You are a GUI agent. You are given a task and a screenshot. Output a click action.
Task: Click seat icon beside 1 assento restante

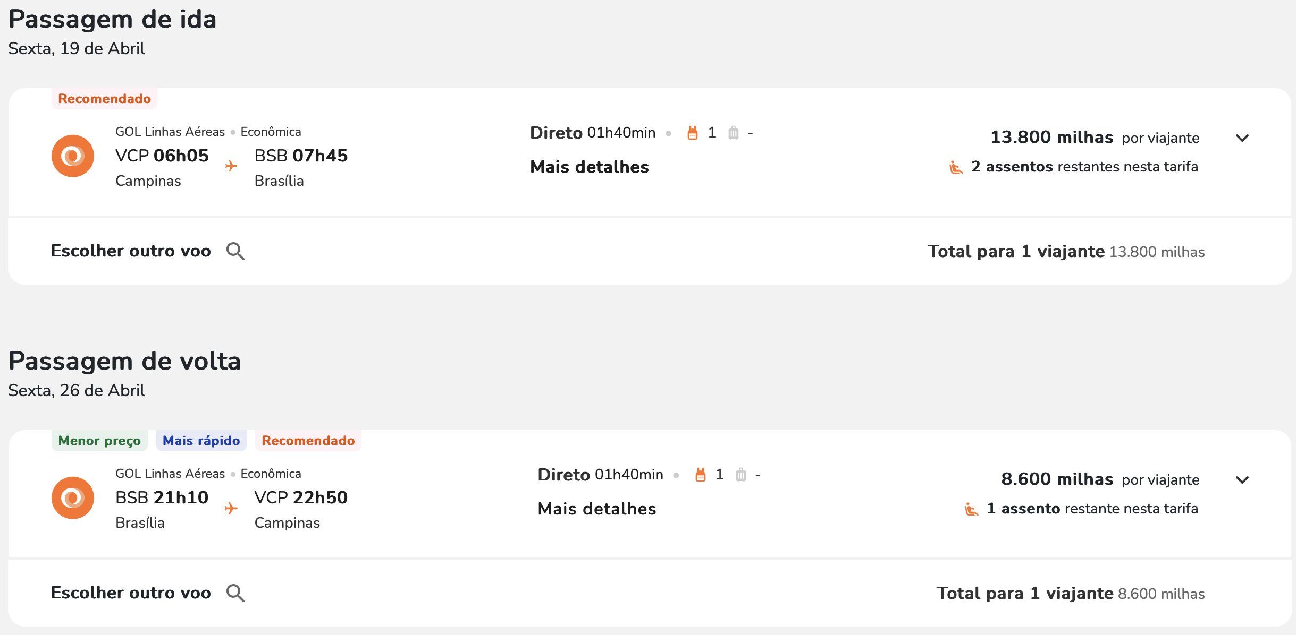(x=971, y=509)
